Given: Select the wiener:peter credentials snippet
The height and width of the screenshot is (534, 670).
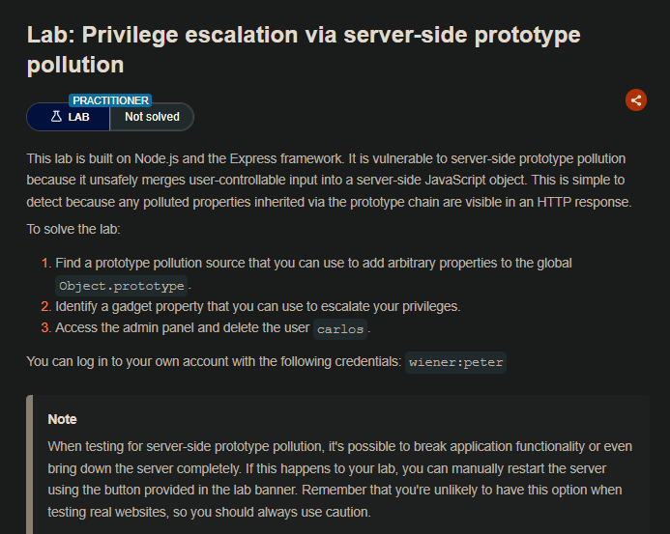Looking at the screenshot, I should (x=456, y=362).
